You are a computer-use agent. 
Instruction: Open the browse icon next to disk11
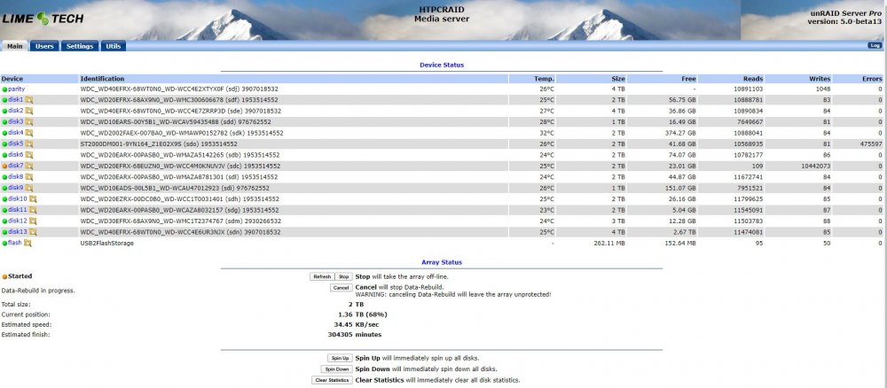[33, 210]
